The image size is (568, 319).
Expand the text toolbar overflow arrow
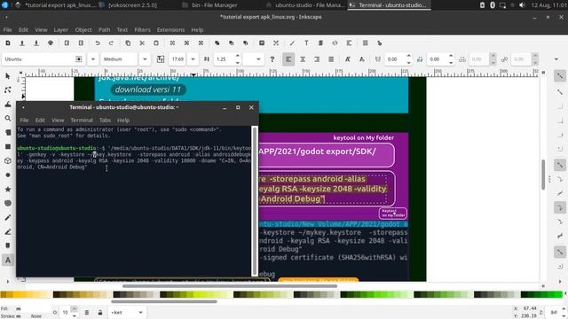coord(556,59)
